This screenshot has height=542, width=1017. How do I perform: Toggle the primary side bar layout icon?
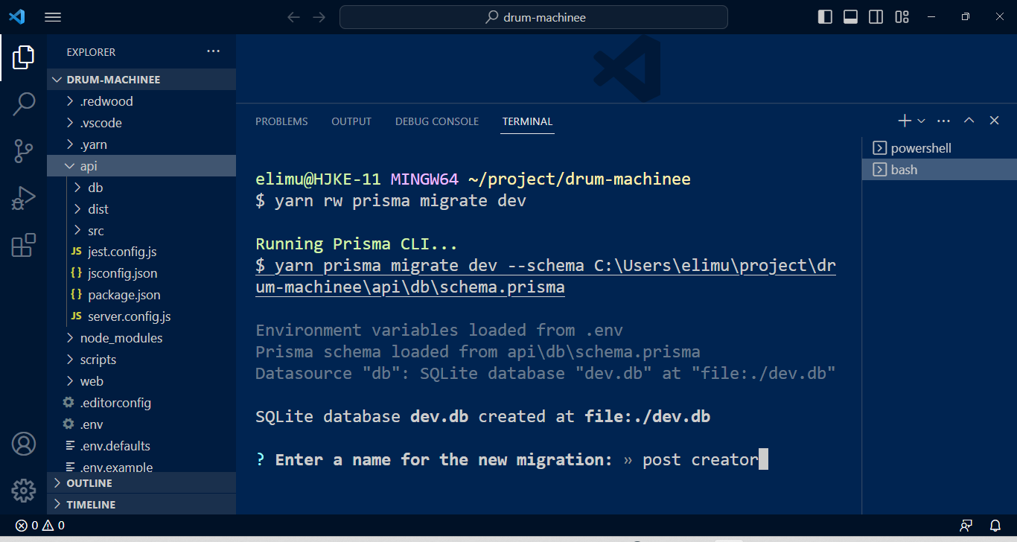pyautogui.click(x=825, y=17)
